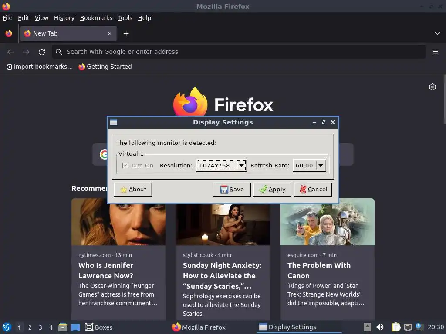Click the back navigation arrow
446x334 pixels.
(10, 52)
